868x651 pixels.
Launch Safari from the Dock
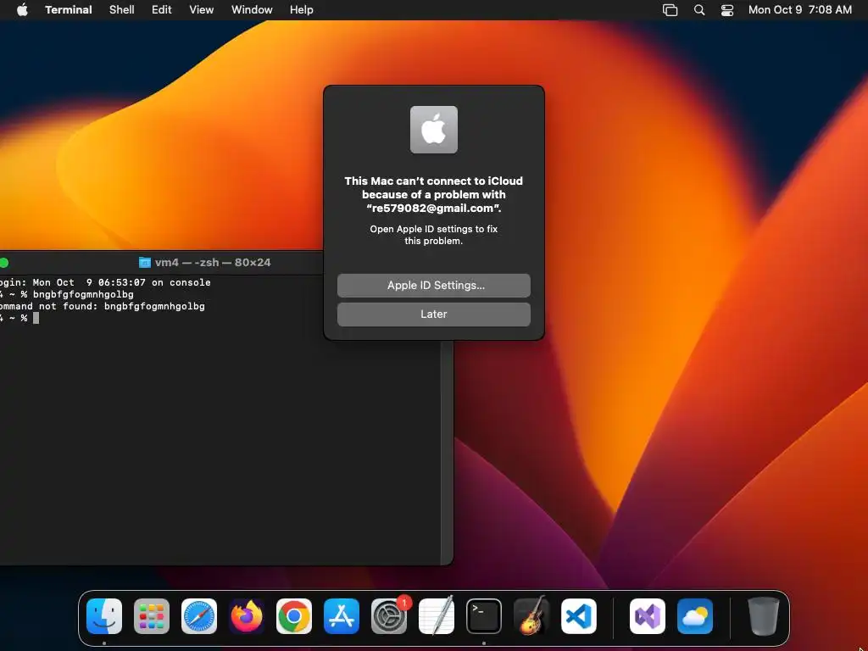(199, 616)
